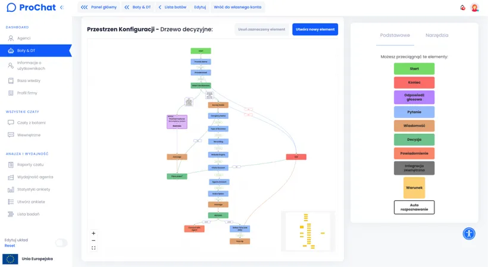Click the notification bell icon
The image size is (488, 267).
point(462,8)
